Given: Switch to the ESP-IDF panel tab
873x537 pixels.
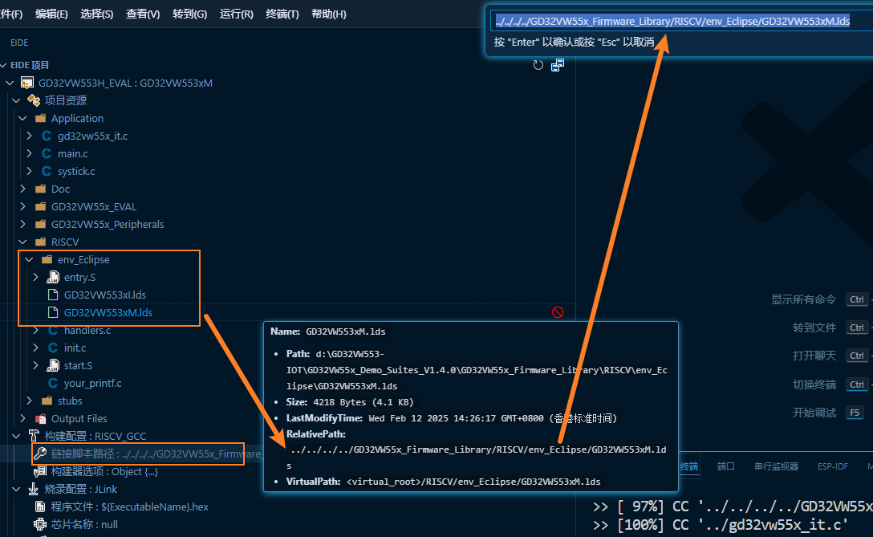Looking at the screenshot, I should 832,466.
